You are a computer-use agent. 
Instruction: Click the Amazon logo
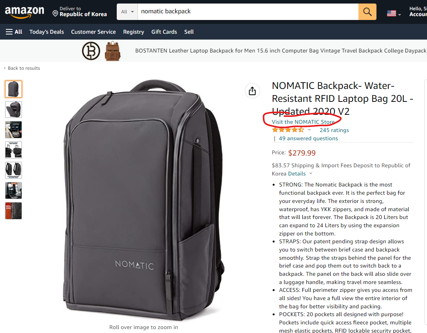[x=25, y=12]
